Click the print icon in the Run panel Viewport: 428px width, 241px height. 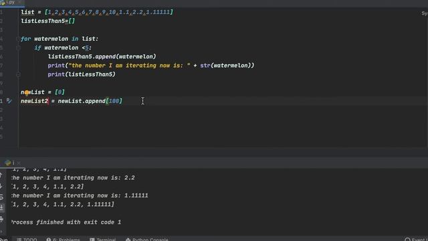(x=1, y=219)
